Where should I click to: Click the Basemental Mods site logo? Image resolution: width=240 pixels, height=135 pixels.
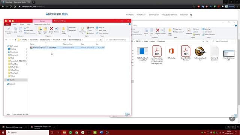pos(57,14)
